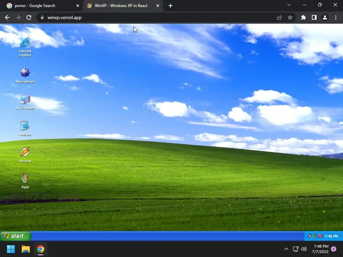
Task: Open the Chrome profile avatar menu
Action: [325, 17]
